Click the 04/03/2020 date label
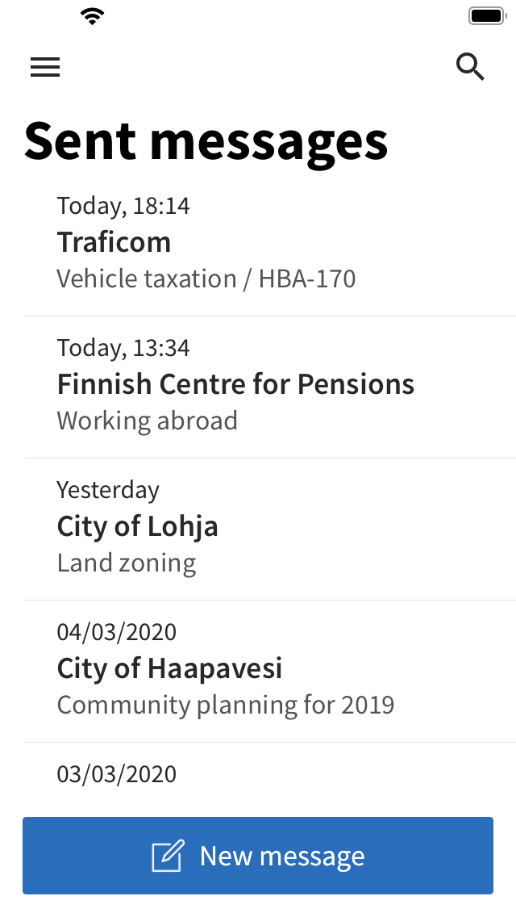The image size is (516, 917). pyautogui.click(x=116, y=631)
